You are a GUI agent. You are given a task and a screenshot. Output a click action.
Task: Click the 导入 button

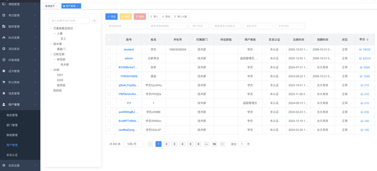click(154, 16)
